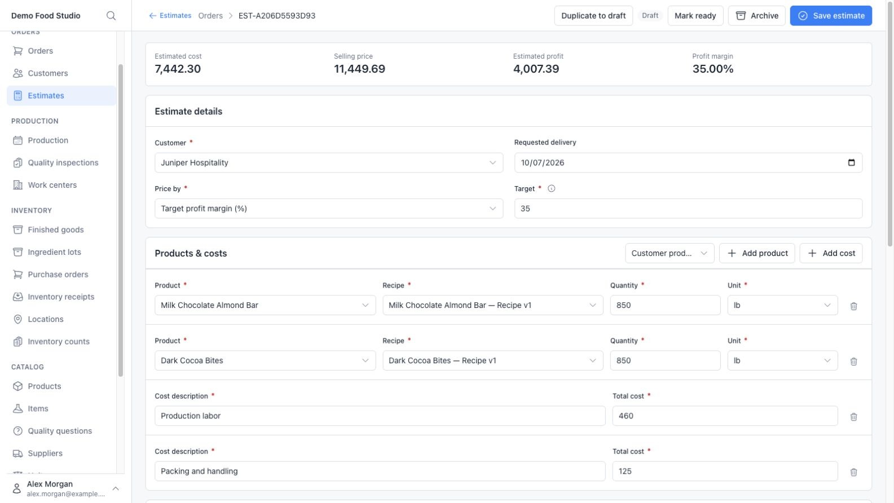The width and height of the screenshot is (894, 503).
Task: Open the Unit dropdown in the Milk Chocolate row
Action: pos(782,305)
